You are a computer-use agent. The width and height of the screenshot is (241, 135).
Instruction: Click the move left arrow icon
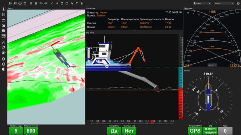coord(41,3)
